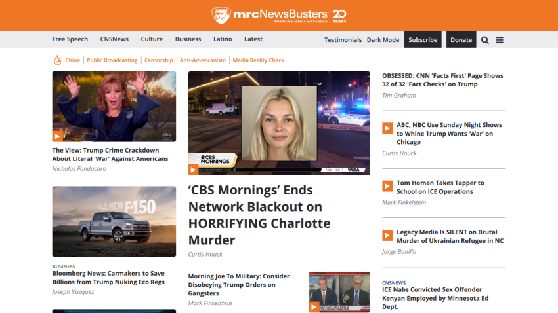Open 'CBS Mornings' Ends Network Blackout headline

[x=259, y=215]
